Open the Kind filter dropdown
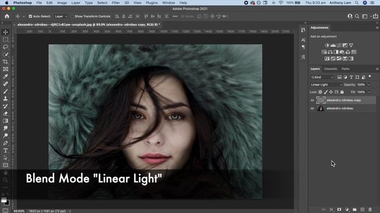380x213 pixels. 322,78
